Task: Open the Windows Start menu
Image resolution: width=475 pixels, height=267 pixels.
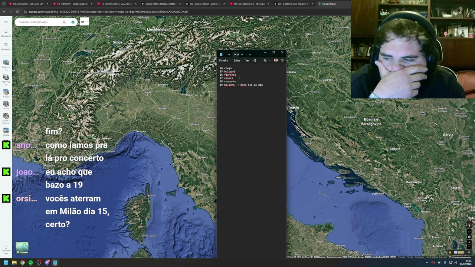Action: [6, 263]
